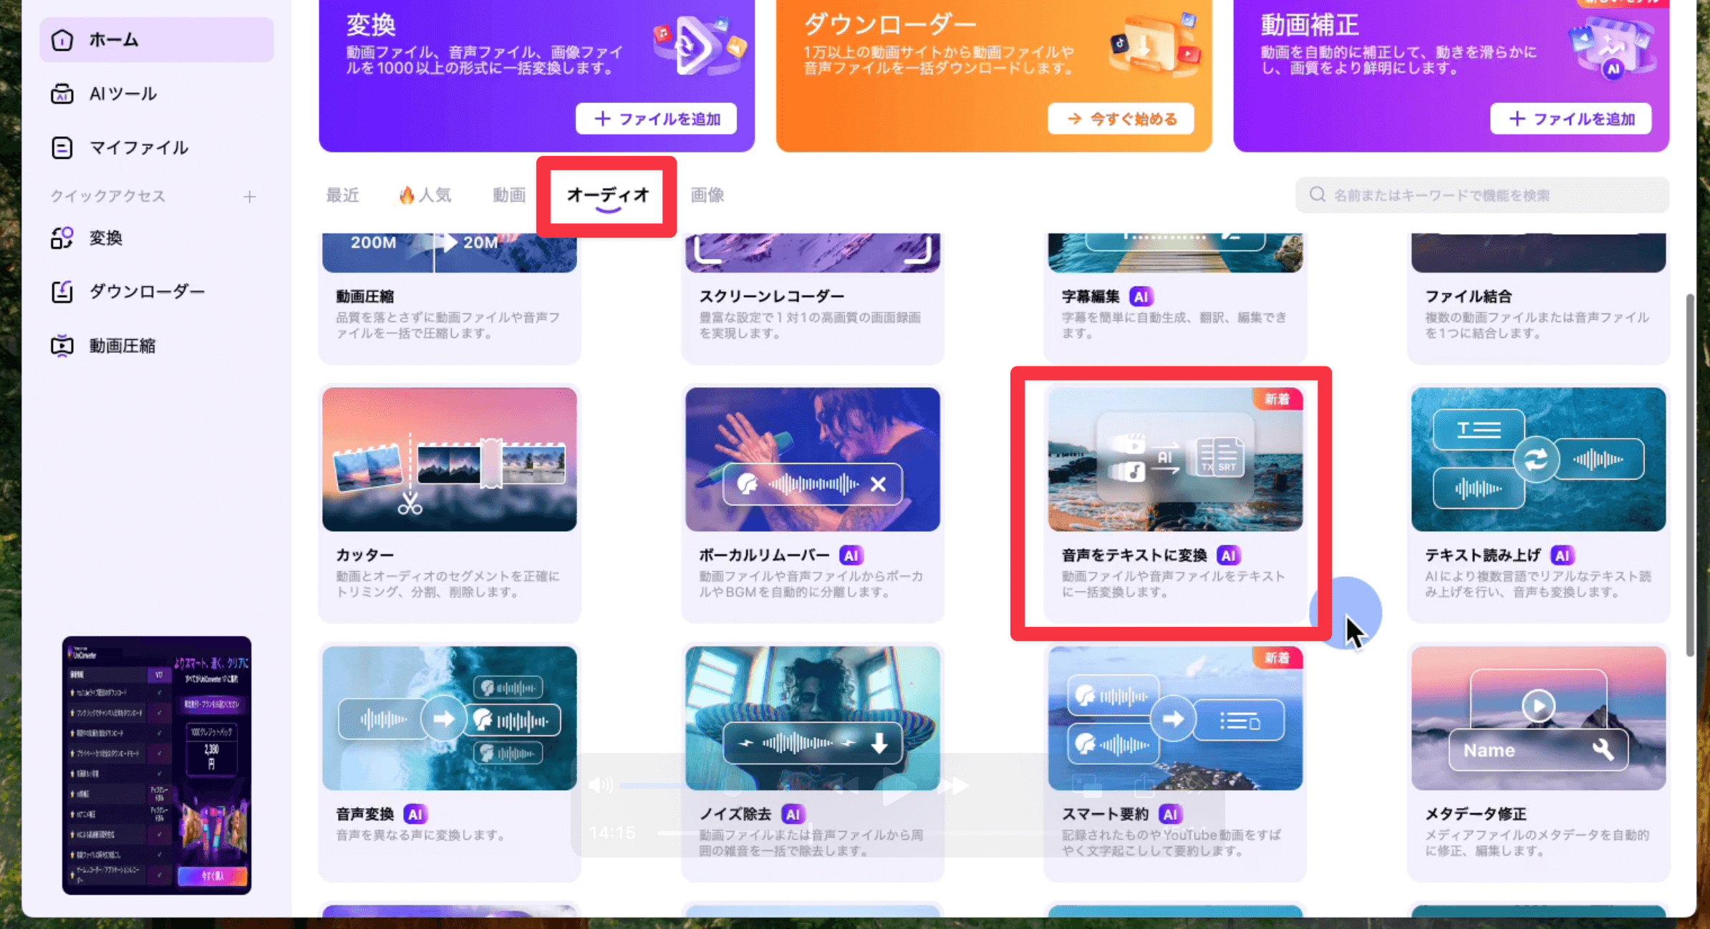The image size is (1710, 929).
Task: Click ファイルを追加 on the 変換 banner
Action: coord(656,119)
